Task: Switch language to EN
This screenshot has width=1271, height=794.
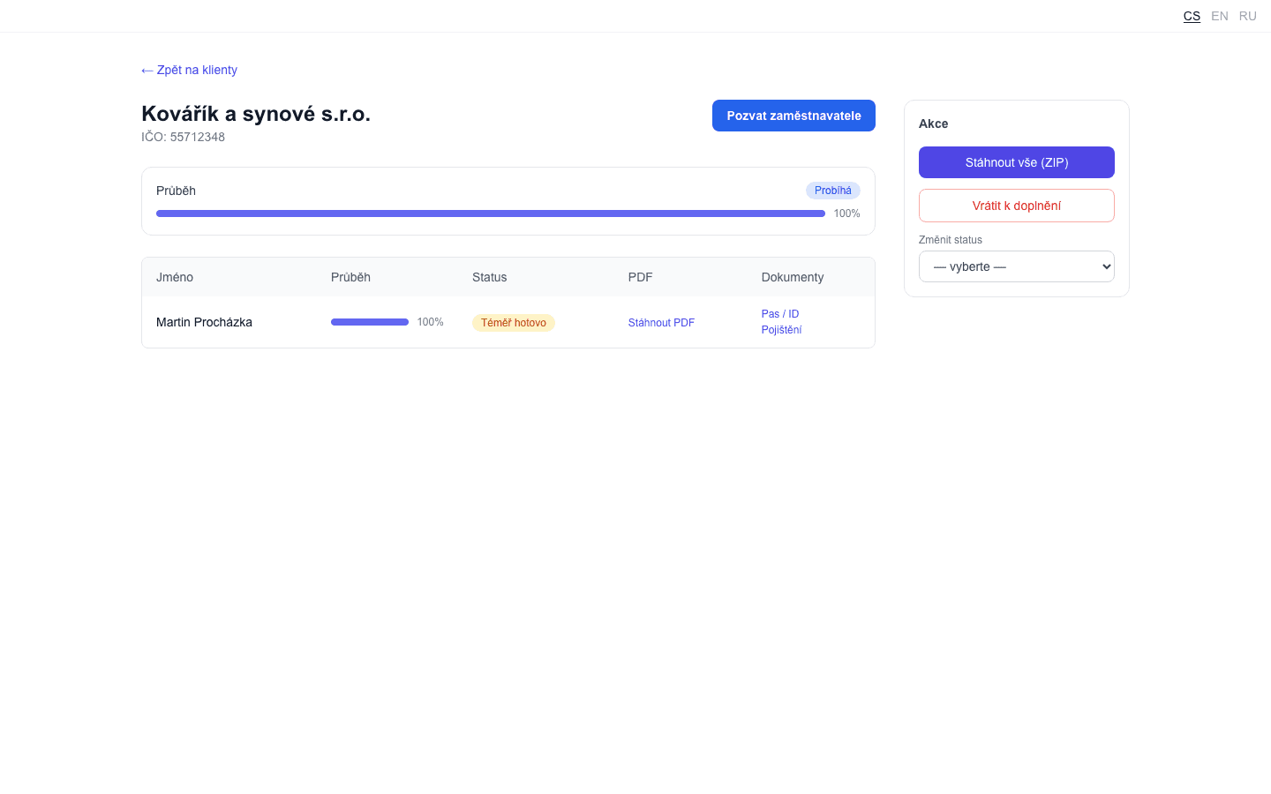Action: (x=1220, y=16)
